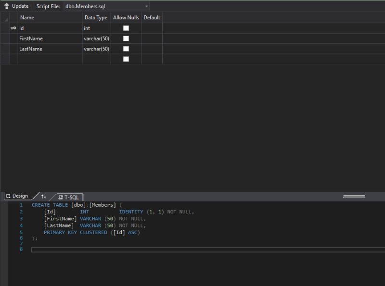
Task: Check Allow Nulls for the Id column
Action: pyautogui.click(x=126, y=28)
